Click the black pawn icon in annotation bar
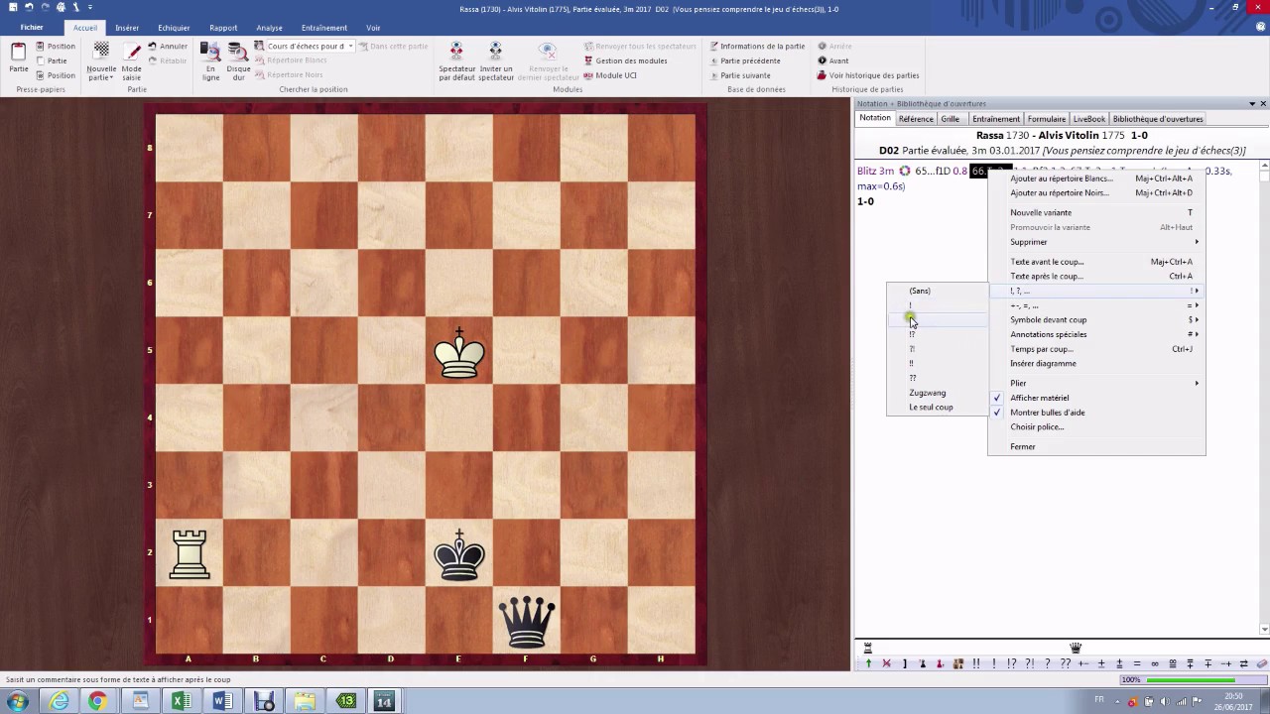This screenshot has height=714, width=1270. tap(923, 663)
